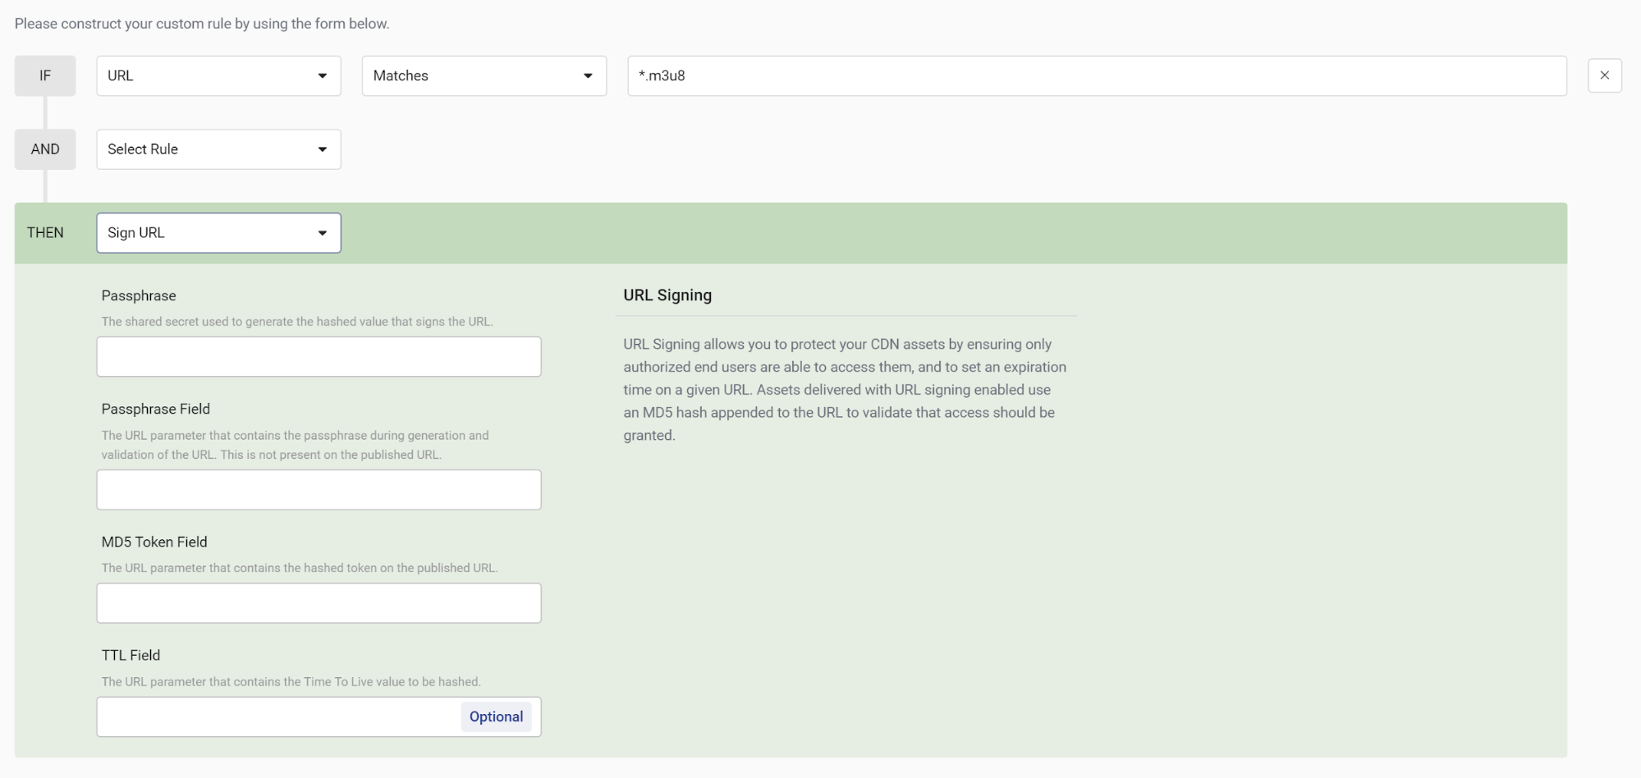The image size is (1641, 778).
Task: Edit the *.m3u8 match value field
Action: (x=1097, y=76)
